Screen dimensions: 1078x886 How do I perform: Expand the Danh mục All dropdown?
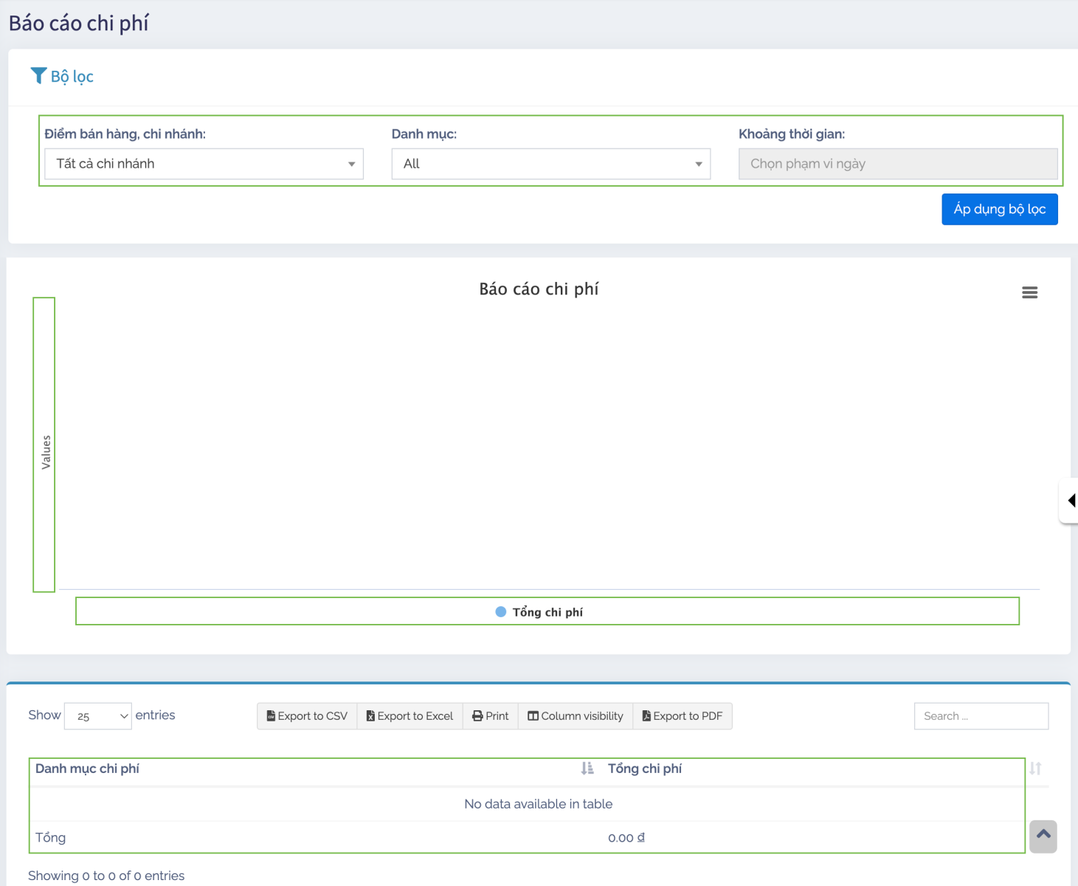pyautogui.click(x=550, y=164)
